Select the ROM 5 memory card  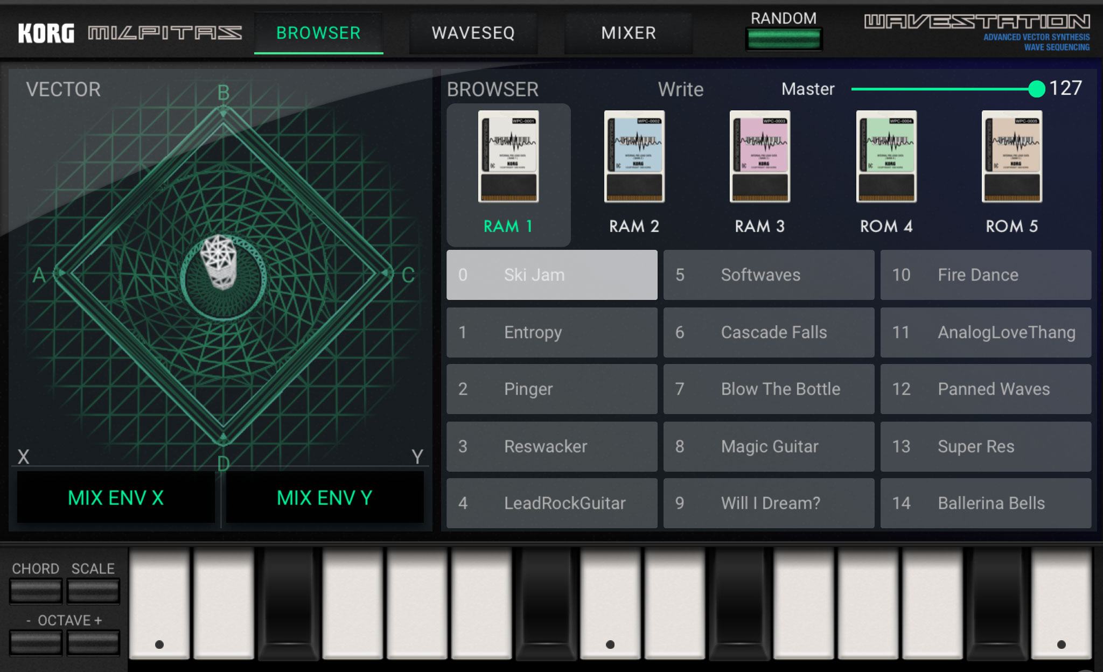1012,175
